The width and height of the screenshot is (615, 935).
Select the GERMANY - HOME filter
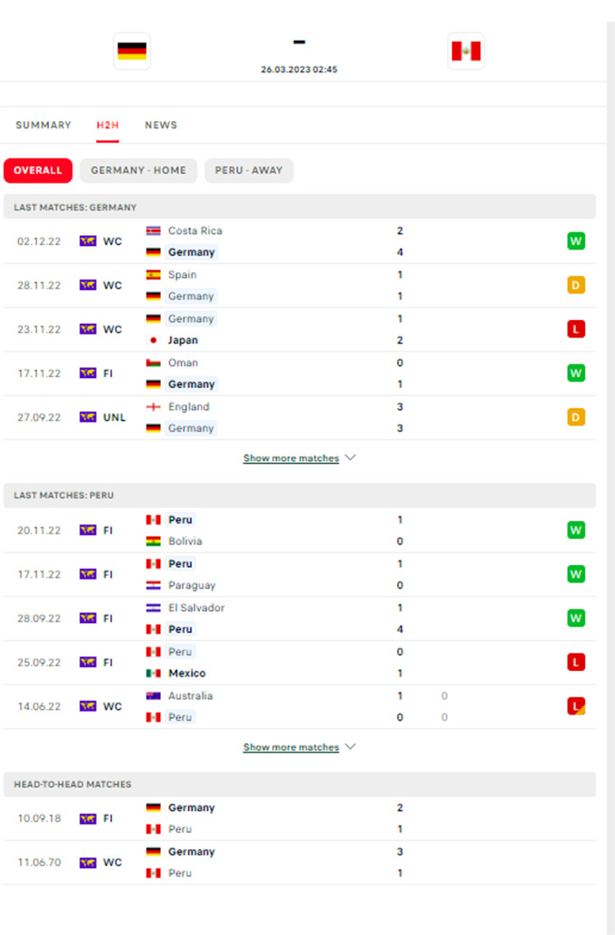pos(138,171)
